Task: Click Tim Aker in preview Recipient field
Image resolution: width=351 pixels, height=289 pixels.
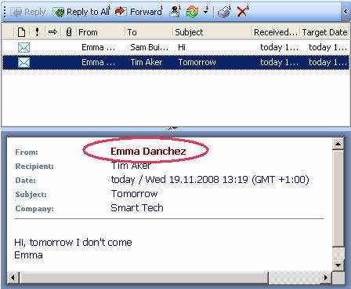Action: point(131,166)
